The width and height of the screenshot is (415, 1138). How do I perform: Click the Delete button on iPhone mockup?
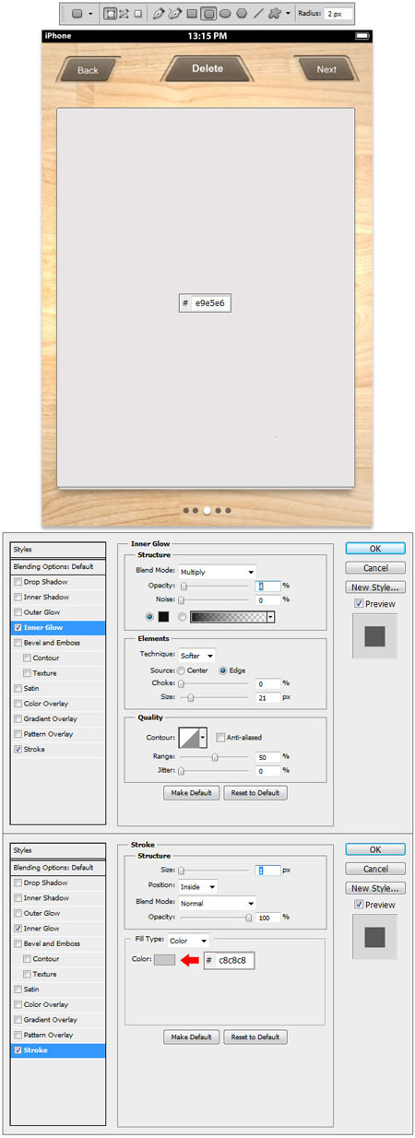[x=207, y=69]
